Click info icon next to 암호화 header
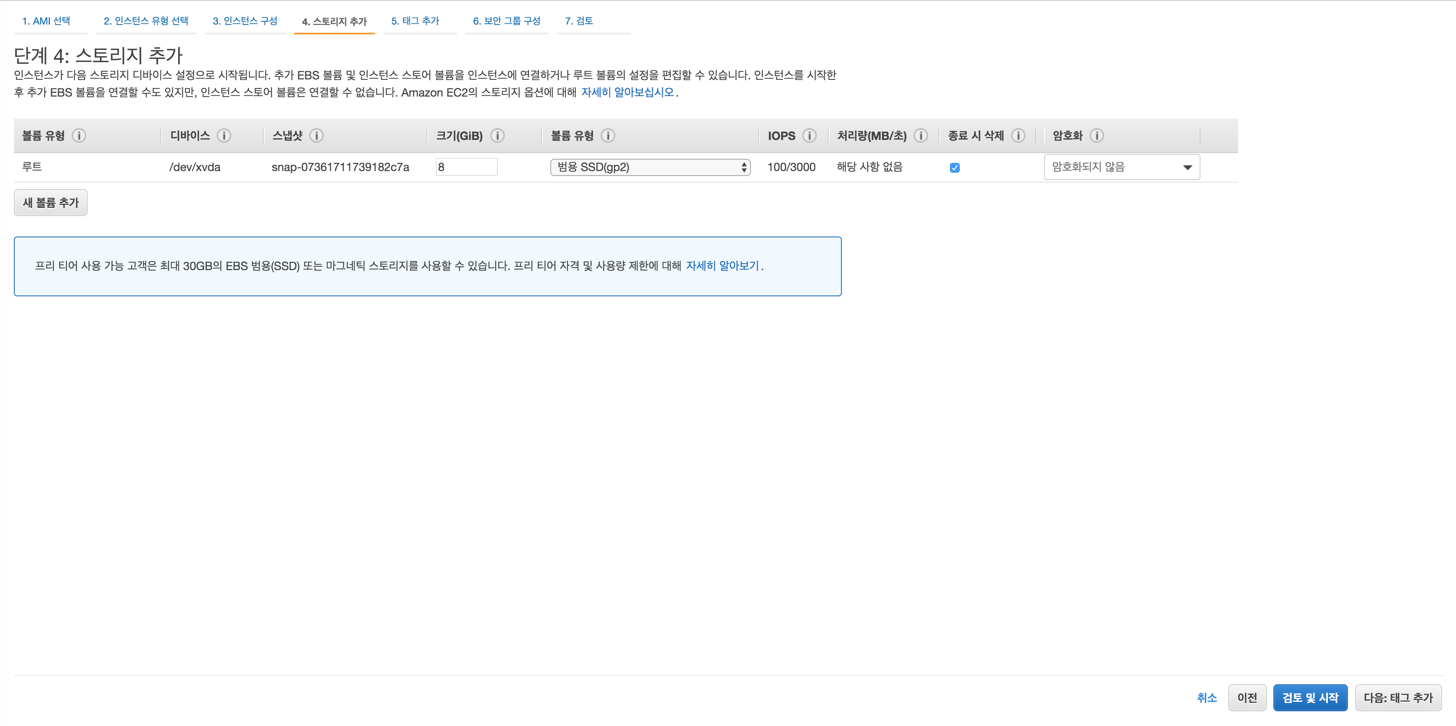Screen dimensions: 1456x726 pos(1097,135)
